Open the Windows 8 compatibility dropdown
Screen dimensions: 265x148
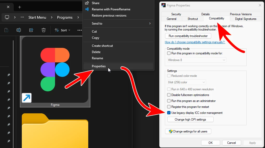[196, 60]
